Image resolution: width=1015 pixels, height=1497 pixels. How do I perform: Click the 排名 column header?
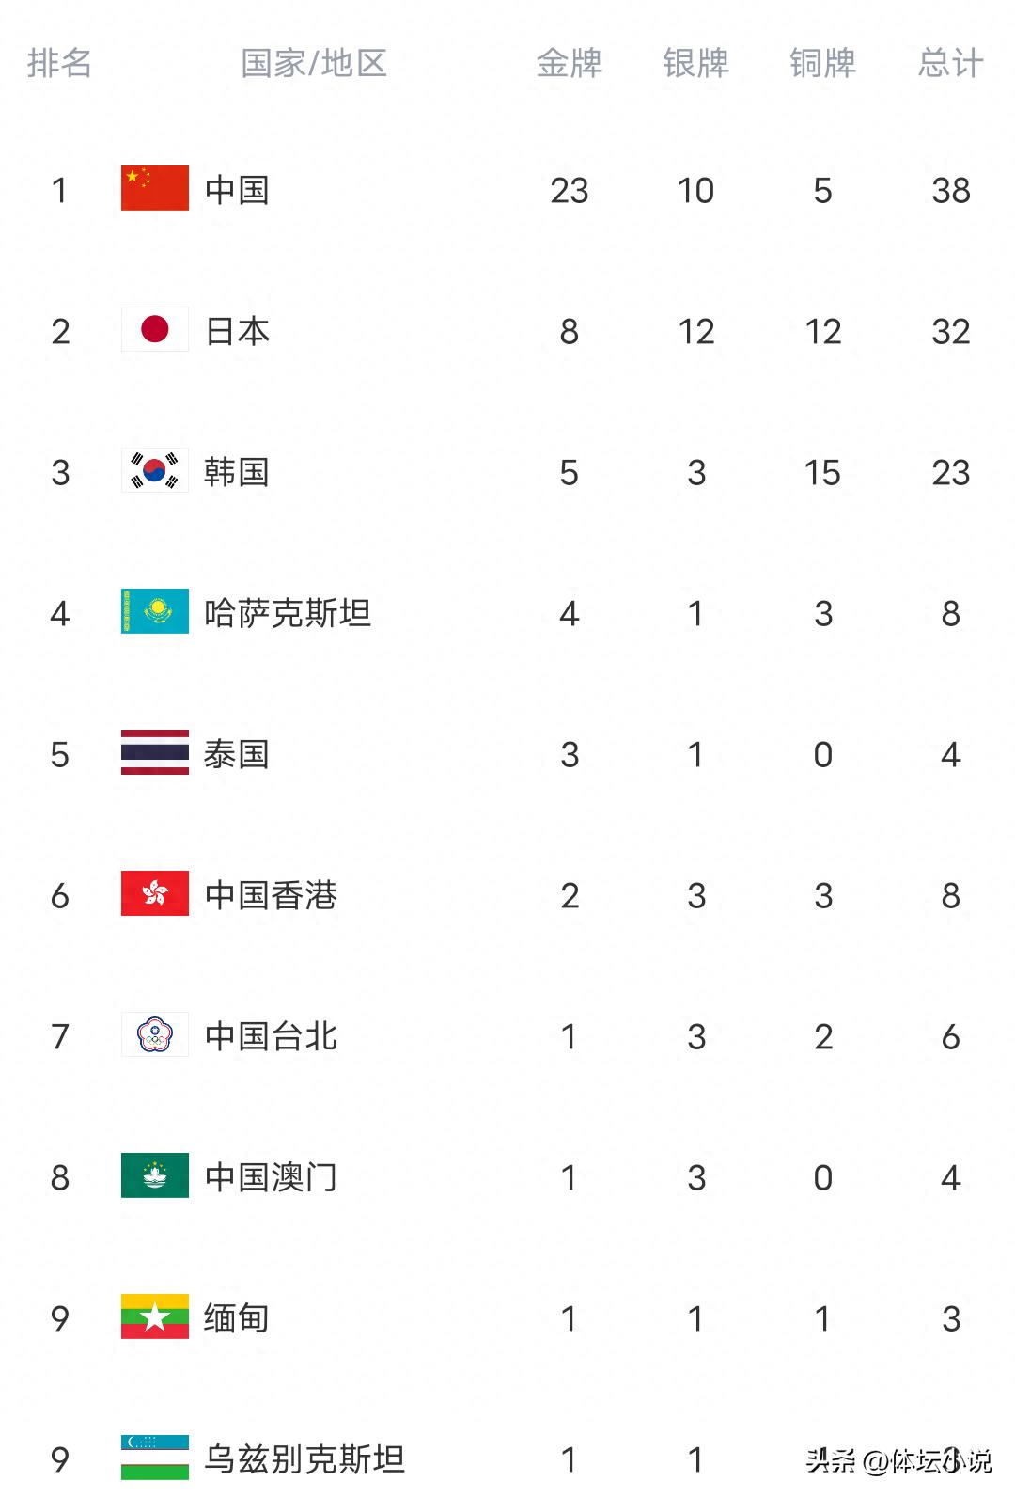point(60,63)
